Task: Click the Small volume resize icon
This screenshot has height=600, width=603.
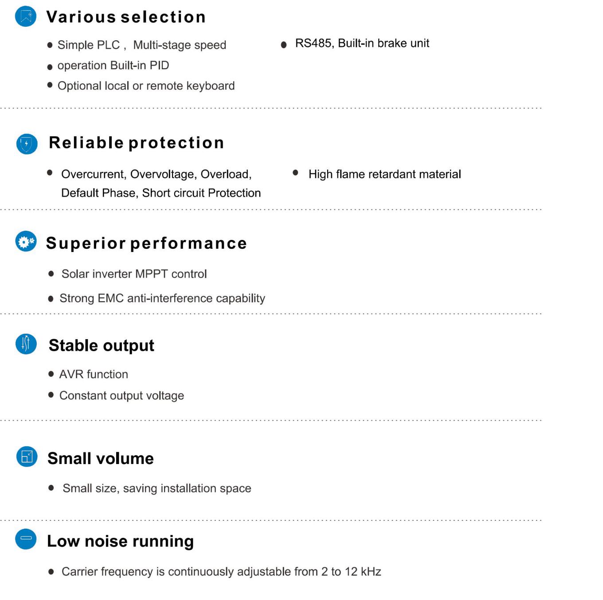Action: coord(27,456)
